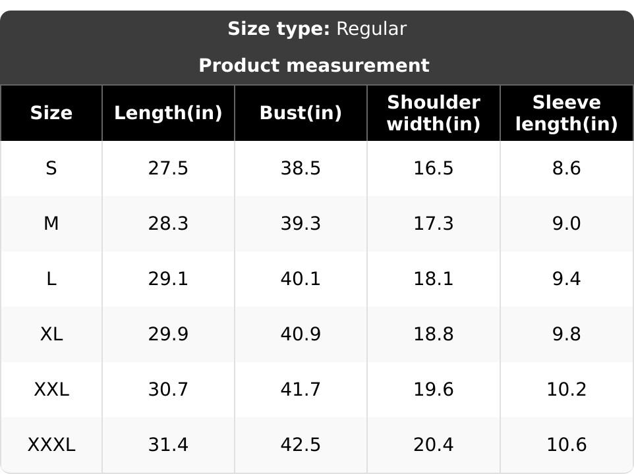Select the M size row label
634x474 pixels.
click(x=51, y=224)
